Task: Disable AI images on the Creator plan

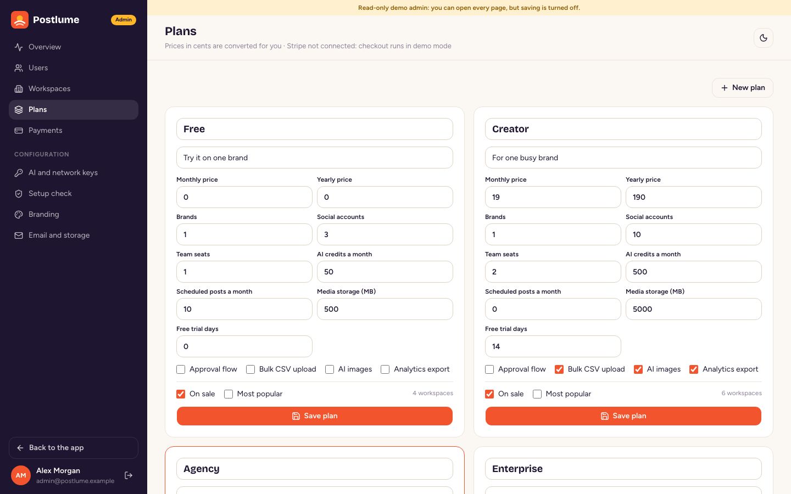Action: 638,369
